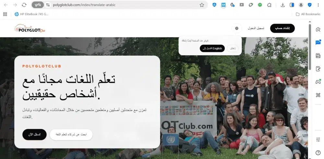Open site settings icon in address bar
Screen dimensions: 324x159
click(x=48, y=5)
